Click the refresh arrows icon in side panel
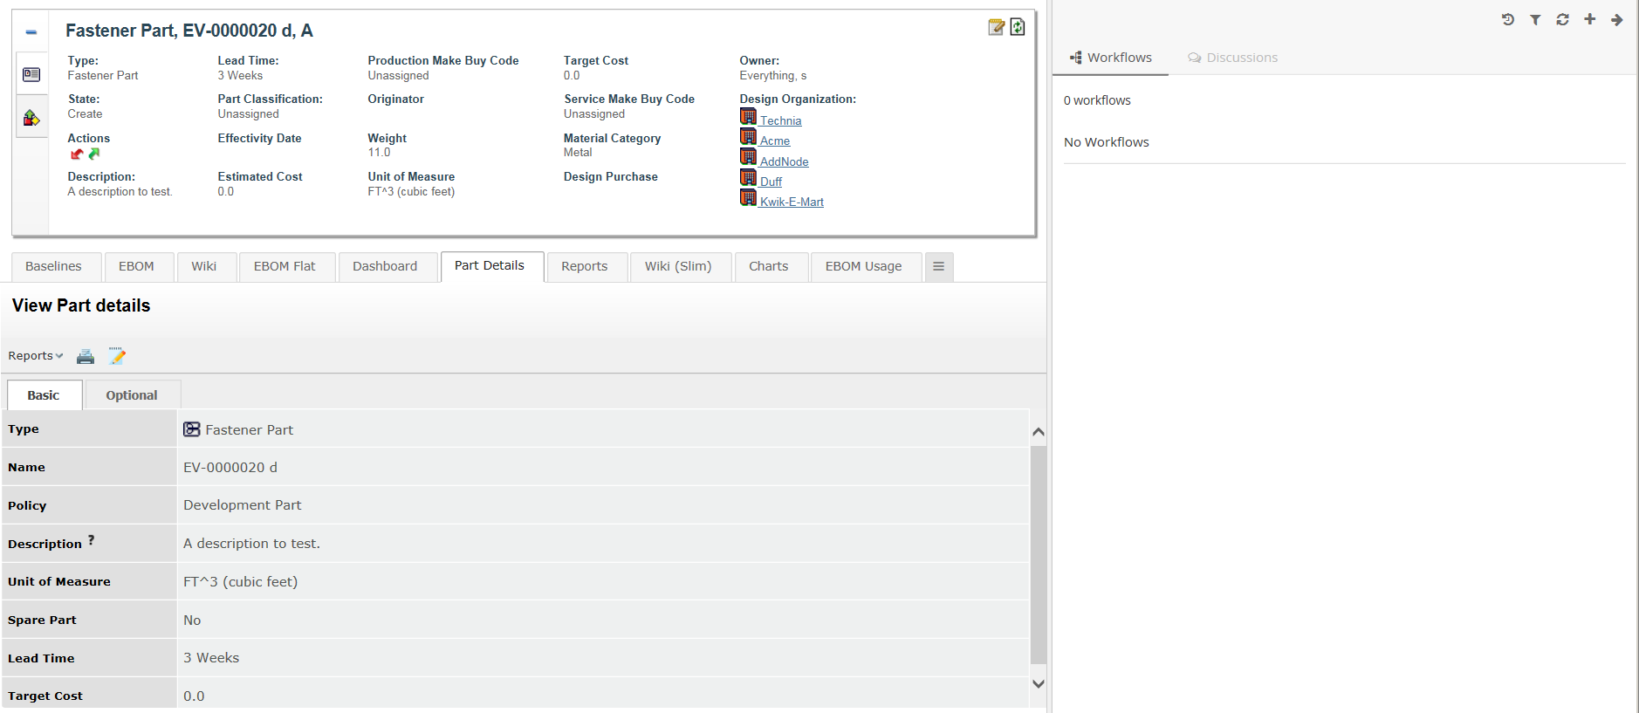 [x=1562, y=19]
